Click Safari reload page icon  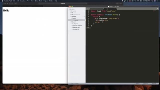click(x=86, y=3)
